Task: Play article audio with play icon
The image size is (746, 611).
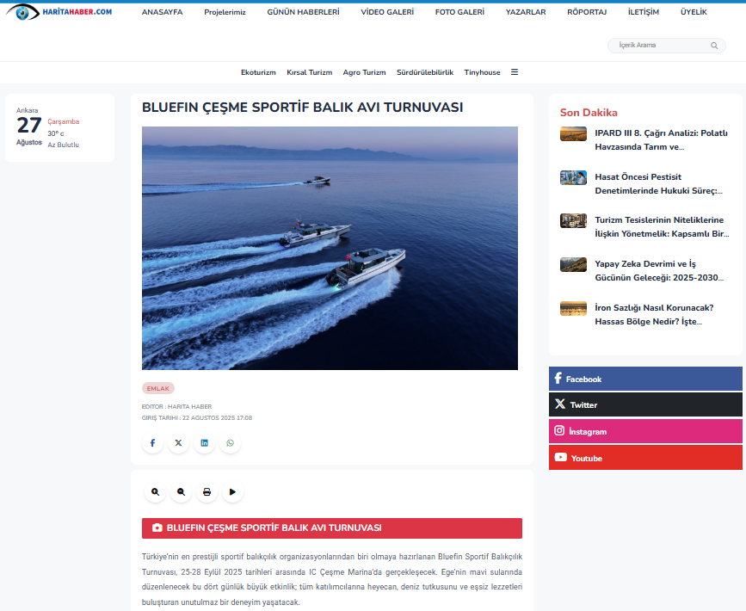Action: coord(232,492)
